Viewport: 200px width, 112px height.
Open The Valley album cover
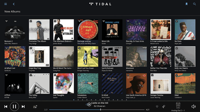[39, 84]
